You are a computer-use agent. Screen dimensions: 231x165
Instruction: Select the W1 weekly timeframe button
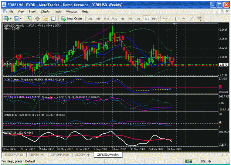(147, 19)
